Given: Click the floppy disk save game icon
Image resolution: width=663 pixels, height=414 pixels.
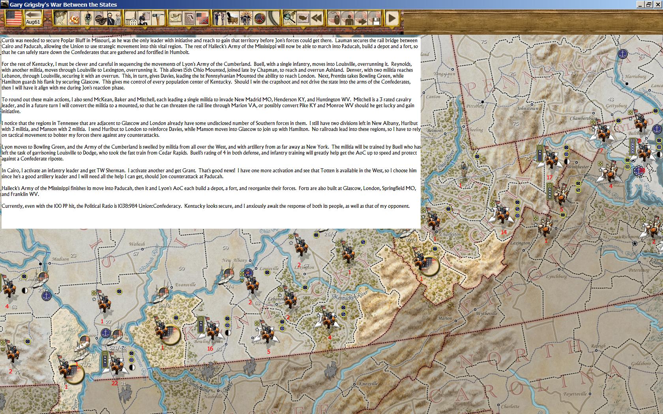Looking at the screenshot, I should (x=375, y=18).
